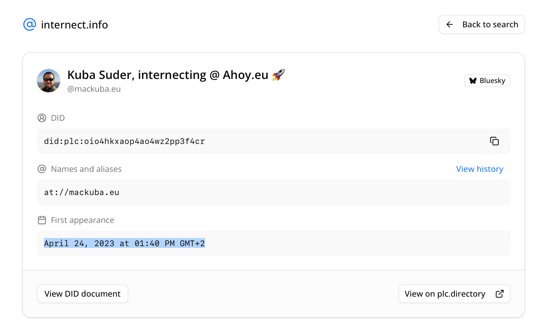
Task: Click the Kuba Suder display name heading
Action: coord(168,75)
